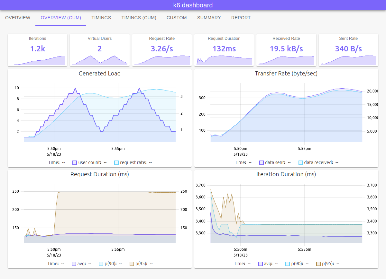Viewport: 386px width, 279px height.
Task: Toggle p(90) swatch in Request Duration legend
Action: pos(101,264)
